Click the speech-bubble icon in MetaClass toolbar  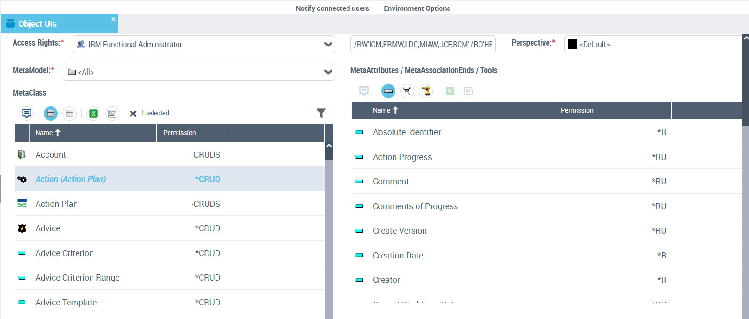pyautogui.click(x=27, y=114)
